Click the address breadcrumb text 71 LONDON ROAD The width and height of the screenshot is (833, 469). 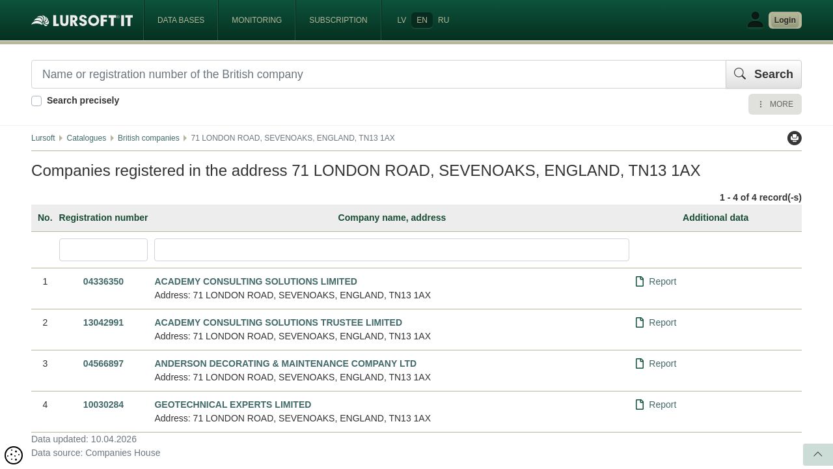tap(293, 138)
